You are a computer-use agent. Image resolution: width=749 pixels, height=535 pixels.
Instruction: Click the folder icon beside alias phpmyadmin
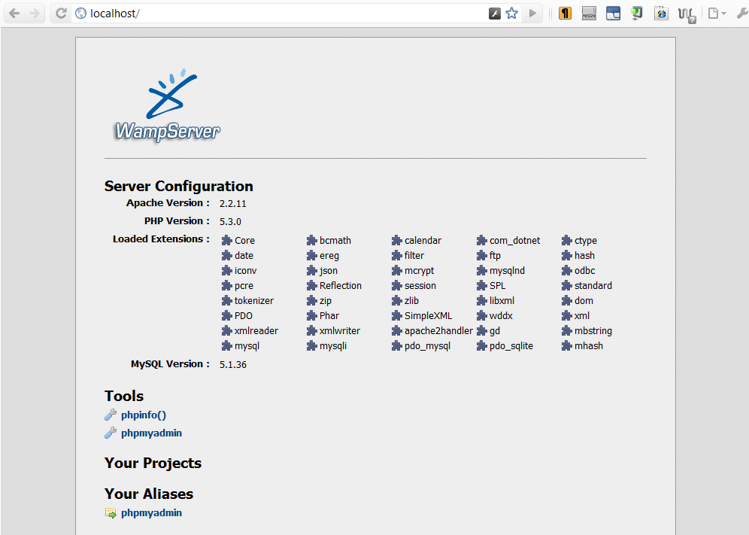(111, 513)
